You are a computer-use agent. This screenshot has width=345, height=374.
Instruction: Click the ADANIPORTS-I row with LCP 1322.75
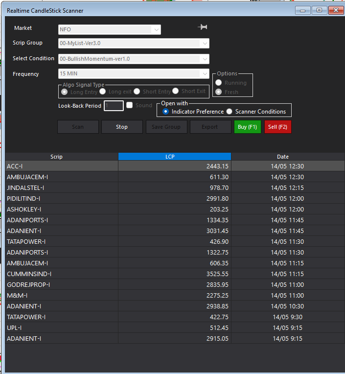coord(175,253)
